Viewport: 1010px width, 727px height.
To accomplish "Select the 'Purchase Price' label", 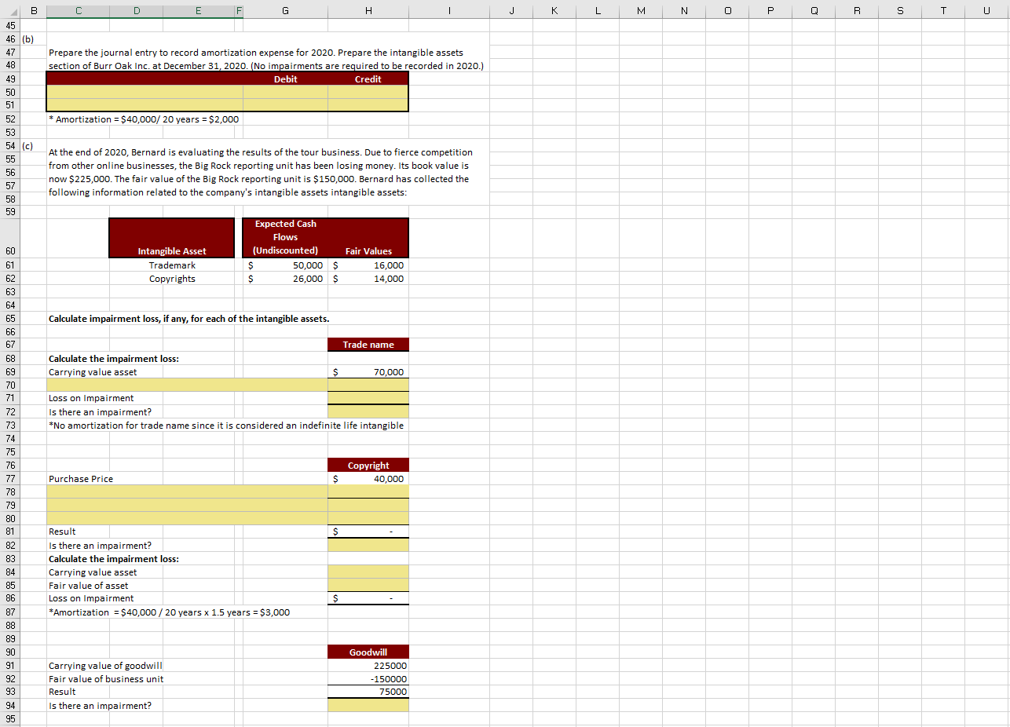I will [81, 479].
